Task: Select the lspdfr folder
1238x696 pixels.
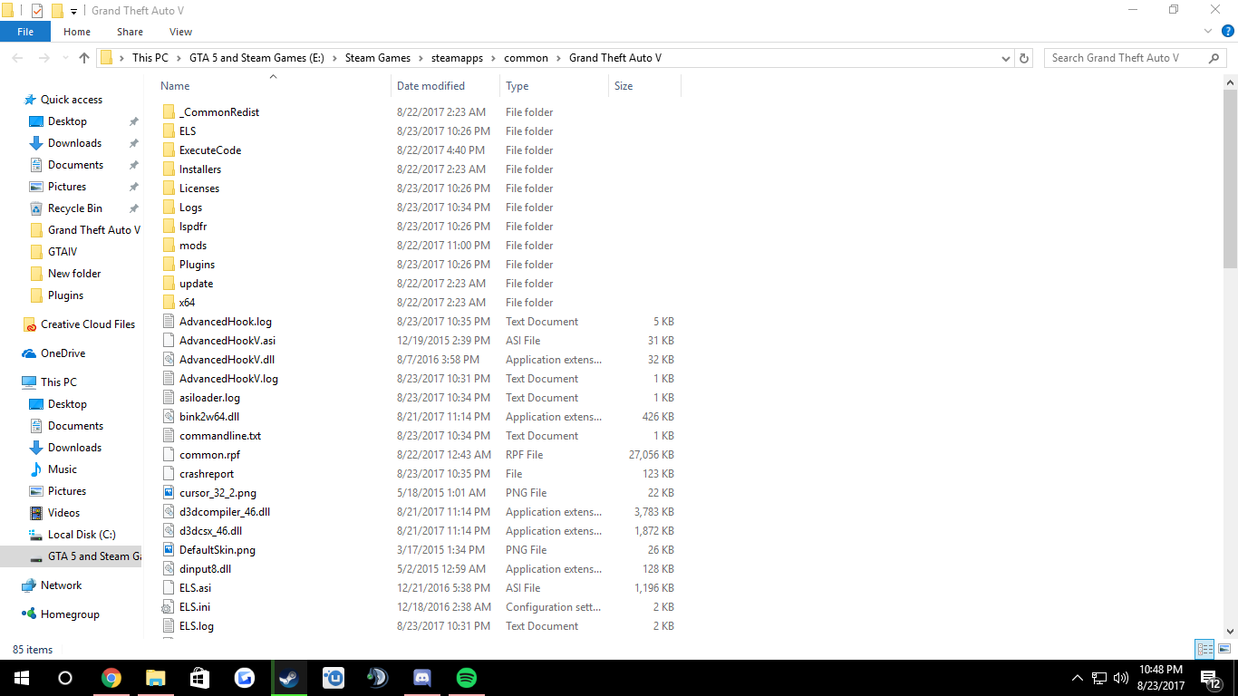Action: click(193, 227)
